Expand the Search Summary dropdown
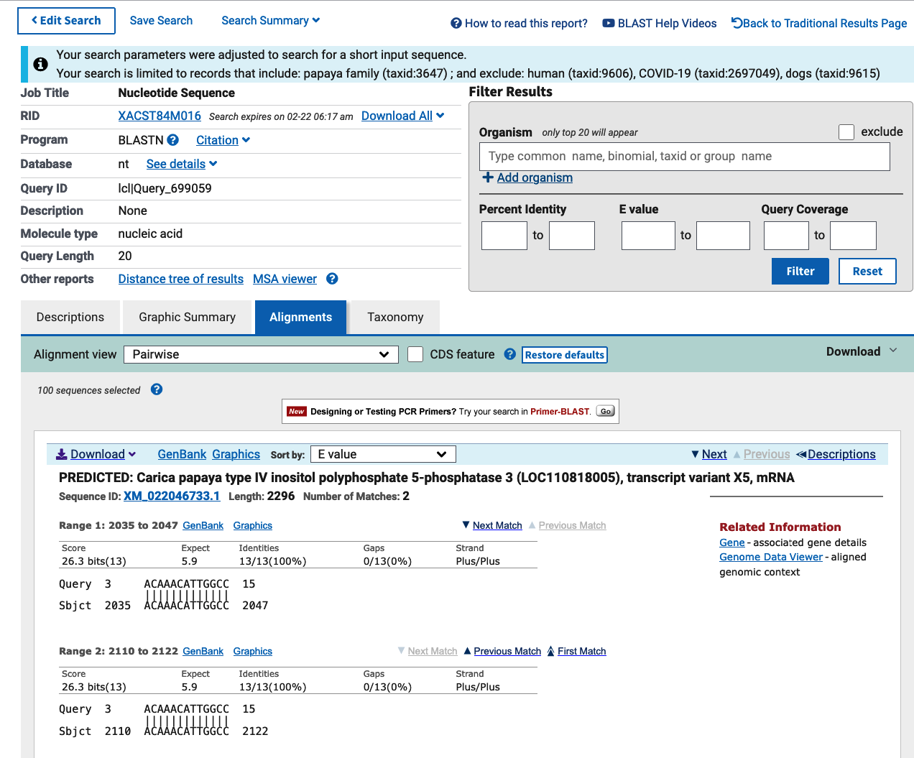Screen dimensions: 914x758 click(x=271, y=20)
